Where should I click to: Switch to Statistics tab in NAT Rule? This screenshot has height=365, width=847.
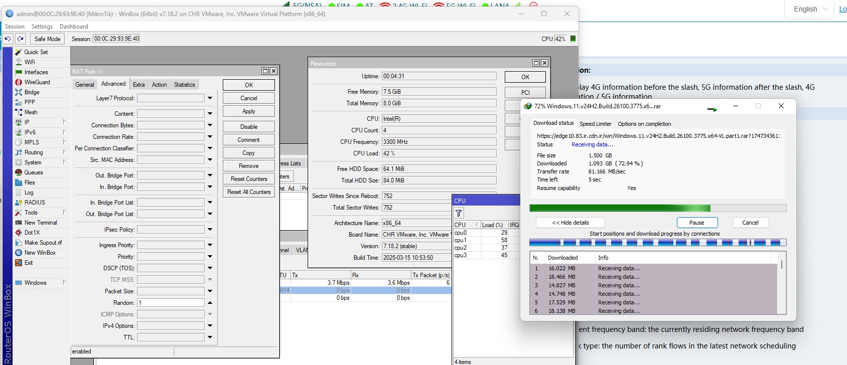185,85
